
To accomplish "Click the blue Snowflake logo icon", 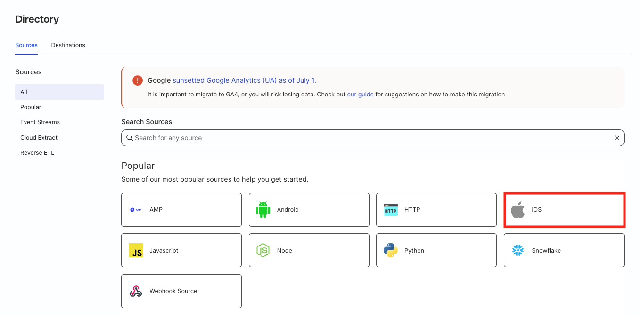I will pyautogui.click(x=518, y=251).
